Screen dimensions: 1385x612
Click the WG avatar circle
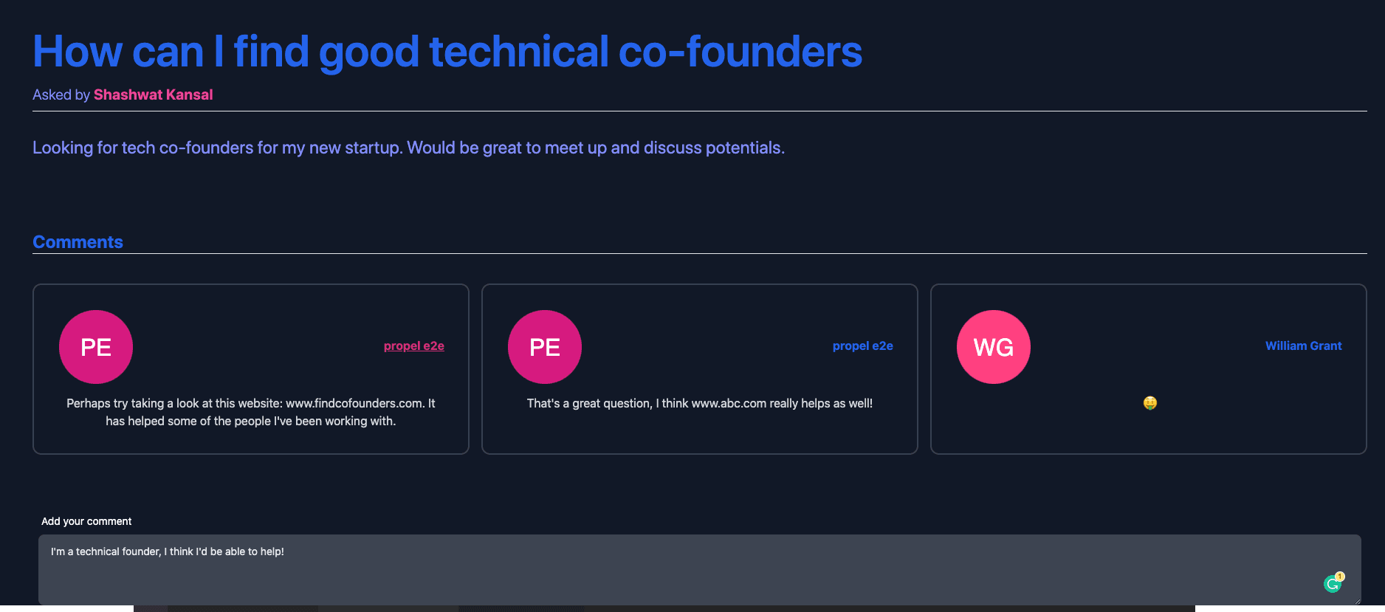pyautogui.click(x=994, y=347)
